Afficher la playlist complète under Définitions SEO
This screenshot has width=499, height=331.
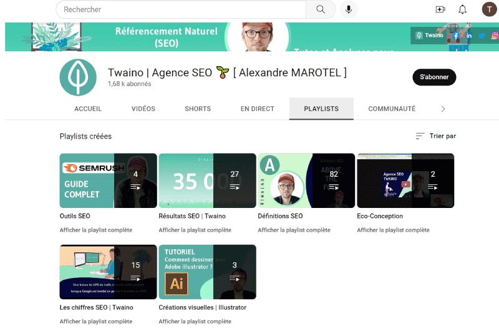[x=294, y=230]
